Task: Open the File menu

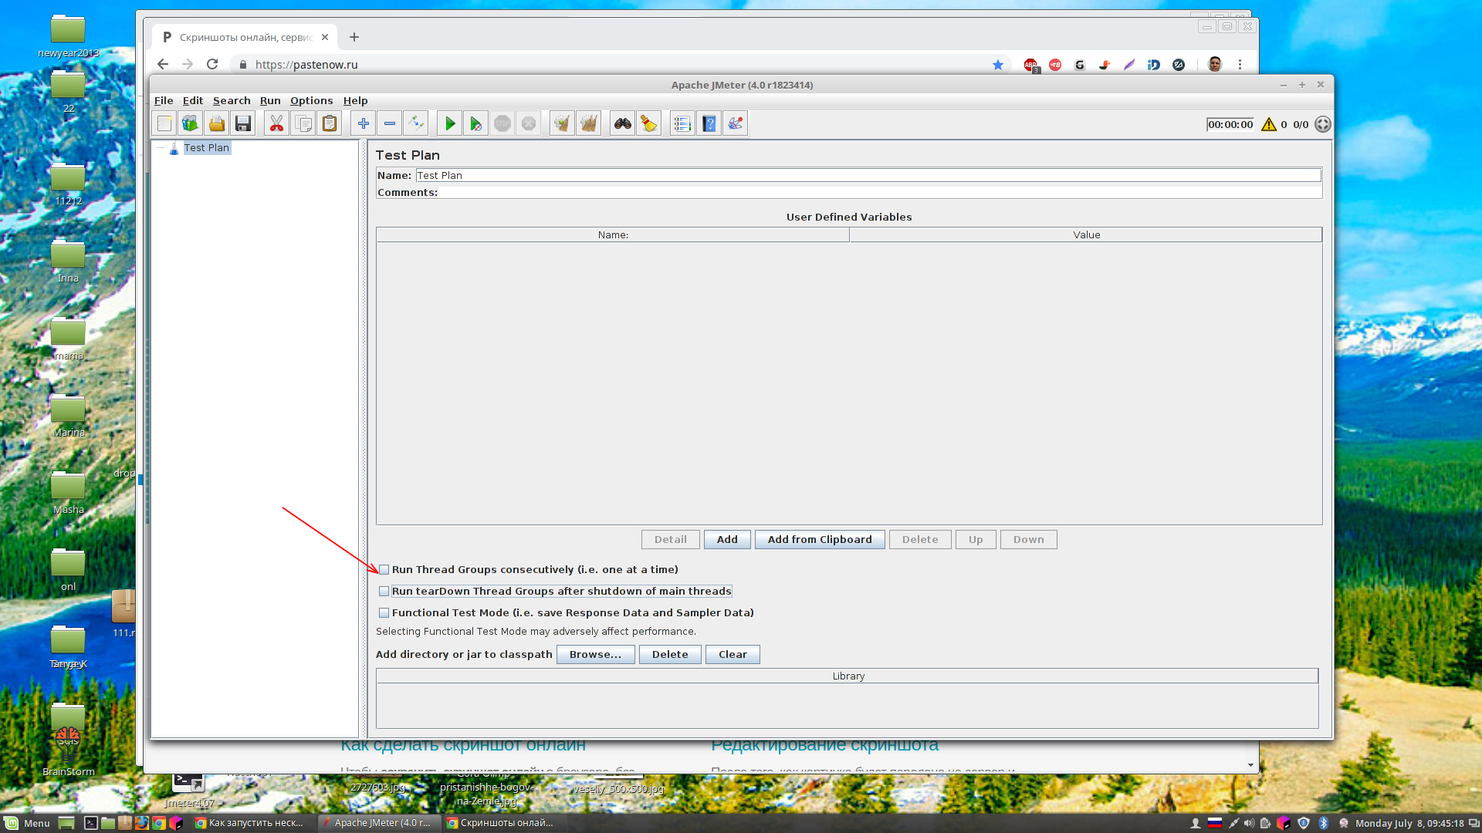Action: click(x=164, y=101)
